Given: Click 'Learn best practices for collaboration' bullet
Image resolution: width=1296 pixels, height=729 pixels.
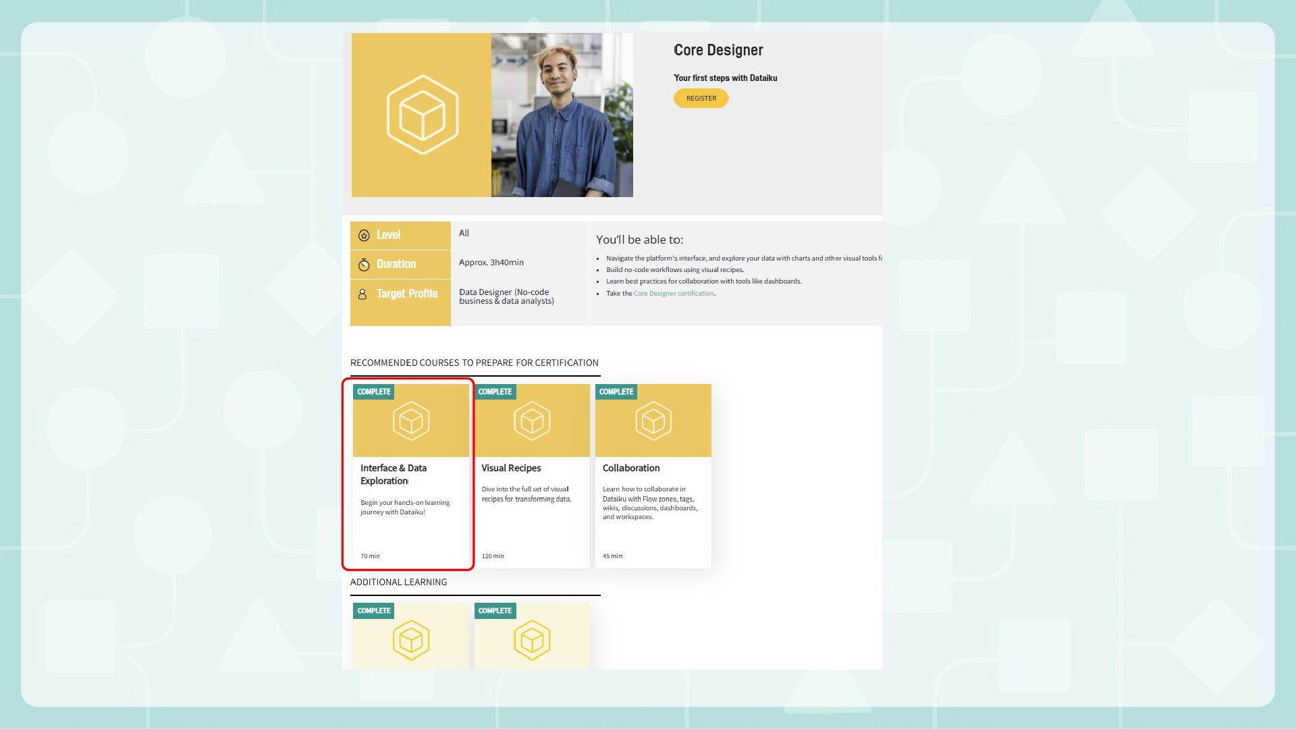Looking at the screenshot, I should coord(704,281).
